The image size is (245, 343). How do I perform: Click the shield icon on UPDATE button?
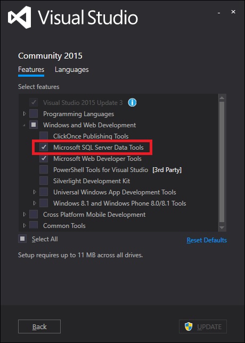(189, 326)
